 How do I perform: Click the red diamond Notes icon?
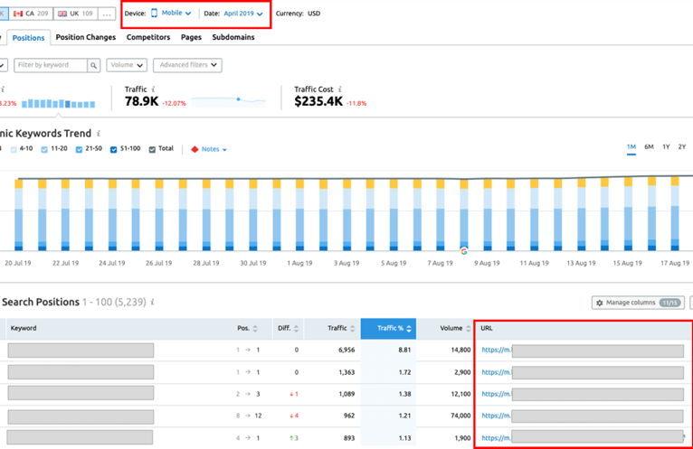pyautogui.click(x=194, y=149)
